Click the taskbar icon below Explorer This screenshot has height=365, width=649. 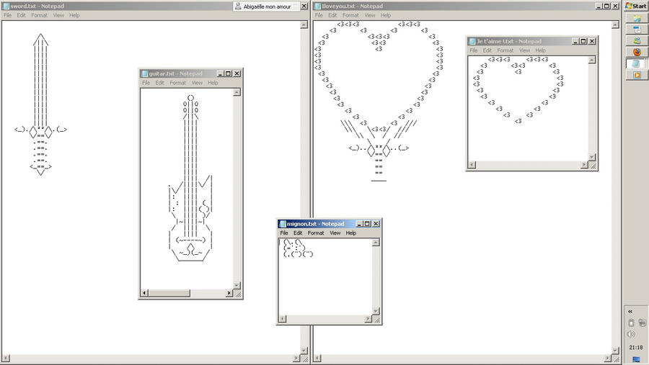(637, 30)
